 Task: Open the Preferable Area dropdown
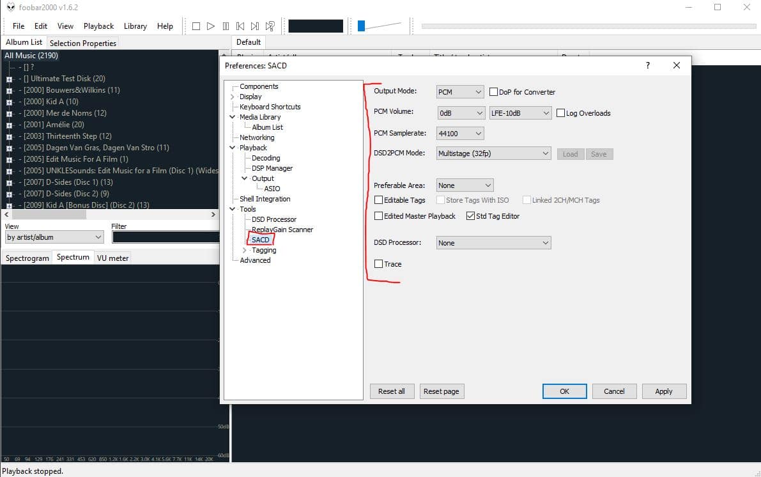[x=465, y=185]
